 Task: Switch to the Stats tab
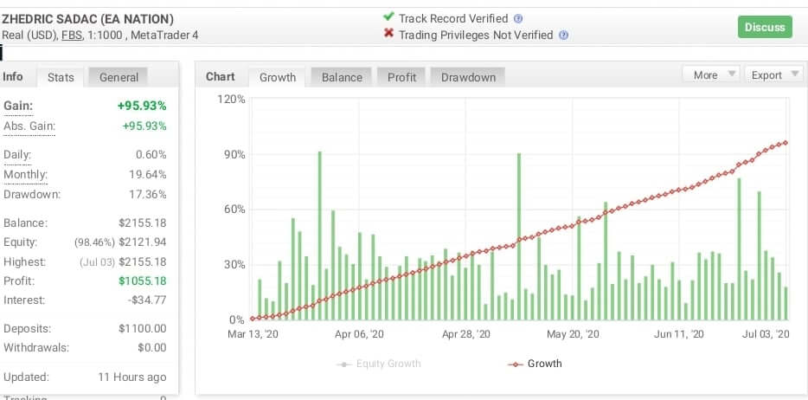(61, 77)
